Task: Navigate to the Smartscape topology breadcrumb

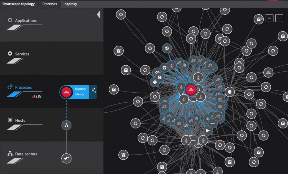Action: coord(18,4)
